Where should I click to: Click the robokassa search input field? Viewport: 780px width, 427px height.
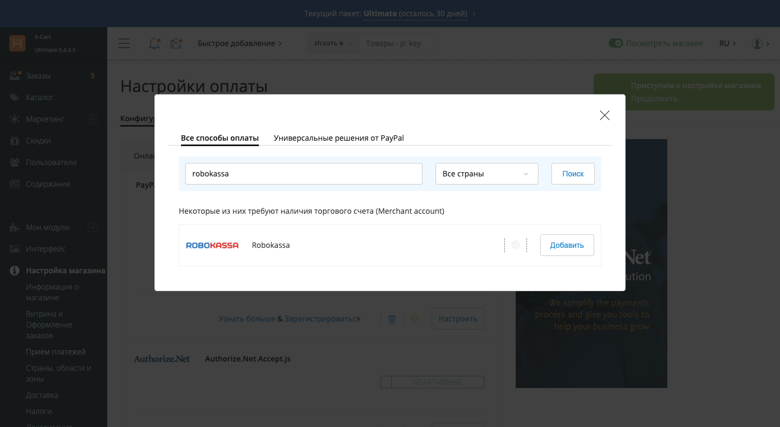[x=303, y=174]
